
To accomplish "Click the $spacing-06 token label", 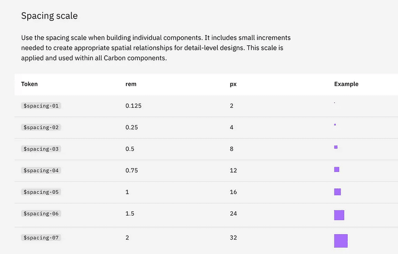I will click(41, 213).
